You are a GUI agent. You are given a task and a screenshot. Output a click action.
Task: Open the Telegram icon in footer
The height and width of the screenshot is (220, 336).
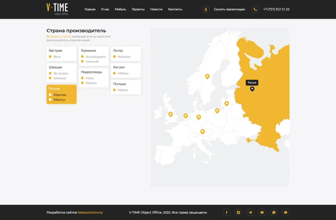point(250,212)
